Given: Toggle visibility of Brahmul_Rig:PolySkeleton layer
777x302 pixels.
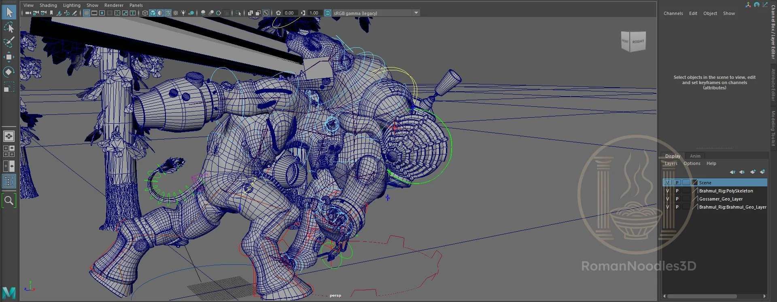Looking at the screenshot, I should 667,191.
